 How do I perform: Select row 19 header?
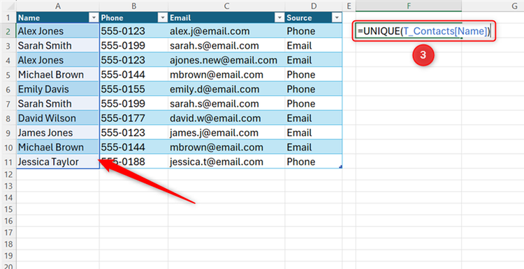[x=8, y=256]
